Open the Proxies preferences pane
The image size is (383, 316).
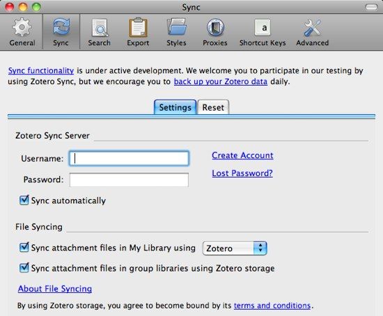(x=215, y=32)
